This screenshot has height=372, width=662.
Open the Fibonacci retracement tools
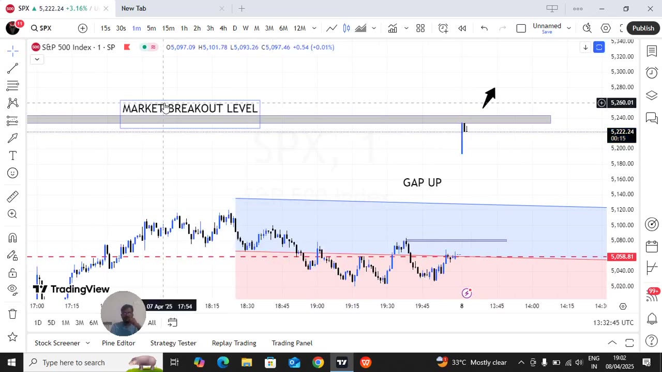pos(13,85)
